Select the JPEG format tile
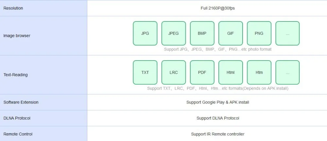327x141 pixels. [174, 33]
